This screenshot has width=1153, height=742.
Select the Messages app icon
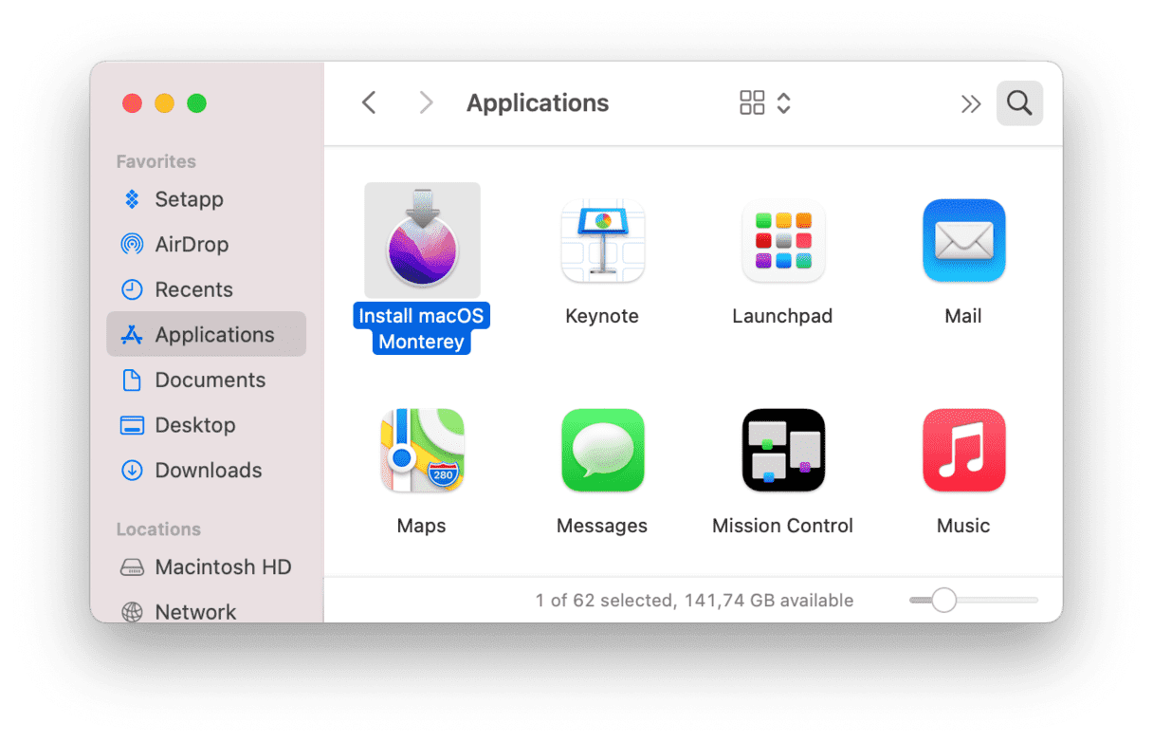tap(602, 450)
